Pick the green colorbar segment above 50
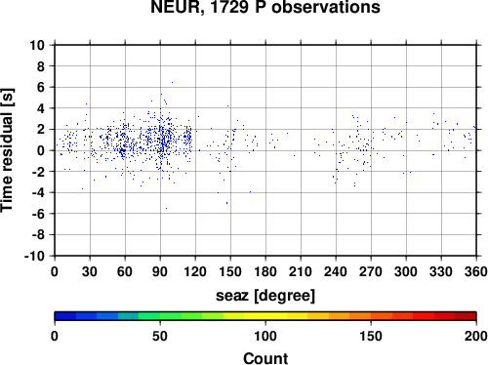The image size is (488, 365). tap(171, 316)
